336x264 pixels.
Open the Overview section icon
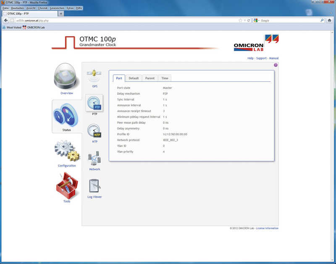[66, 76]
